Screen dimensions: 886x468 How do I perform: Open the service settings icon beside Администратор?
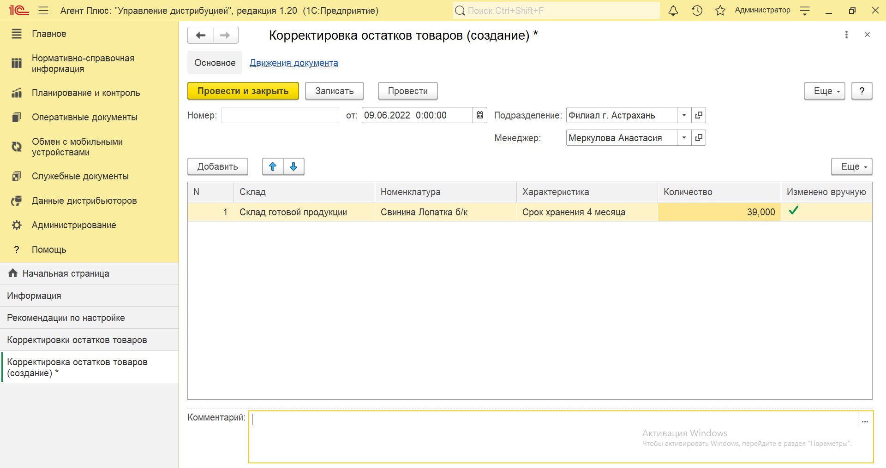(x=805, y=11)
